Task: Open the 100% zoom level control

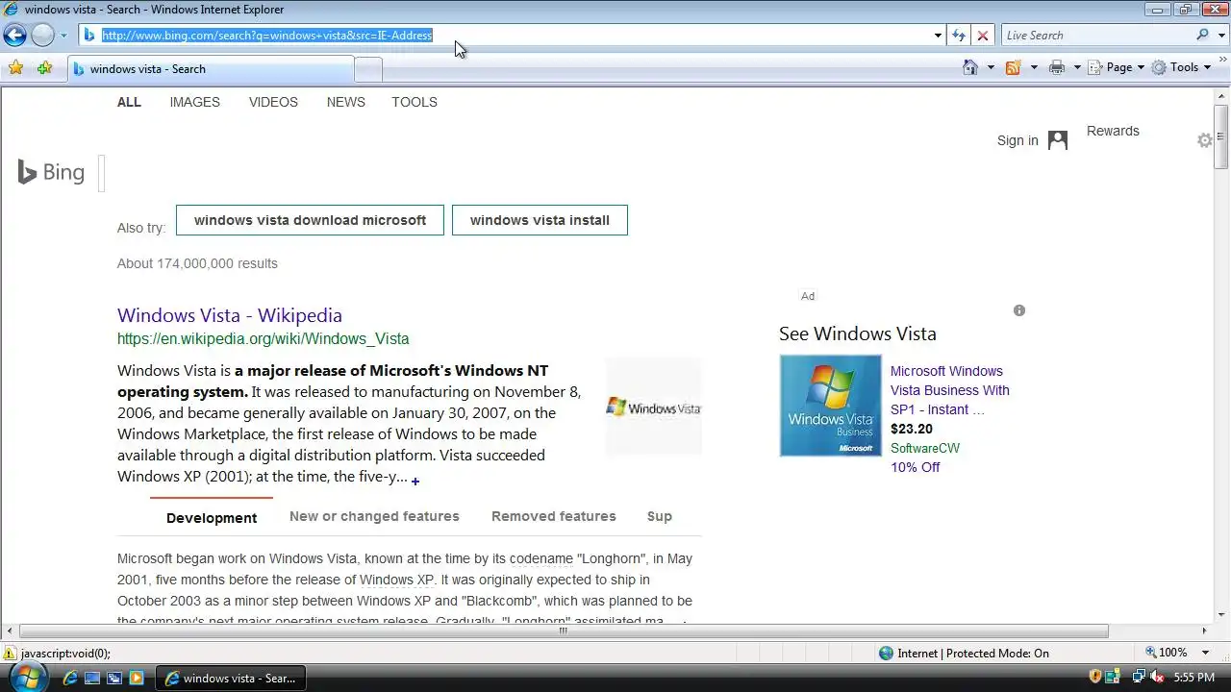Action: click(x=1177, y=653)
